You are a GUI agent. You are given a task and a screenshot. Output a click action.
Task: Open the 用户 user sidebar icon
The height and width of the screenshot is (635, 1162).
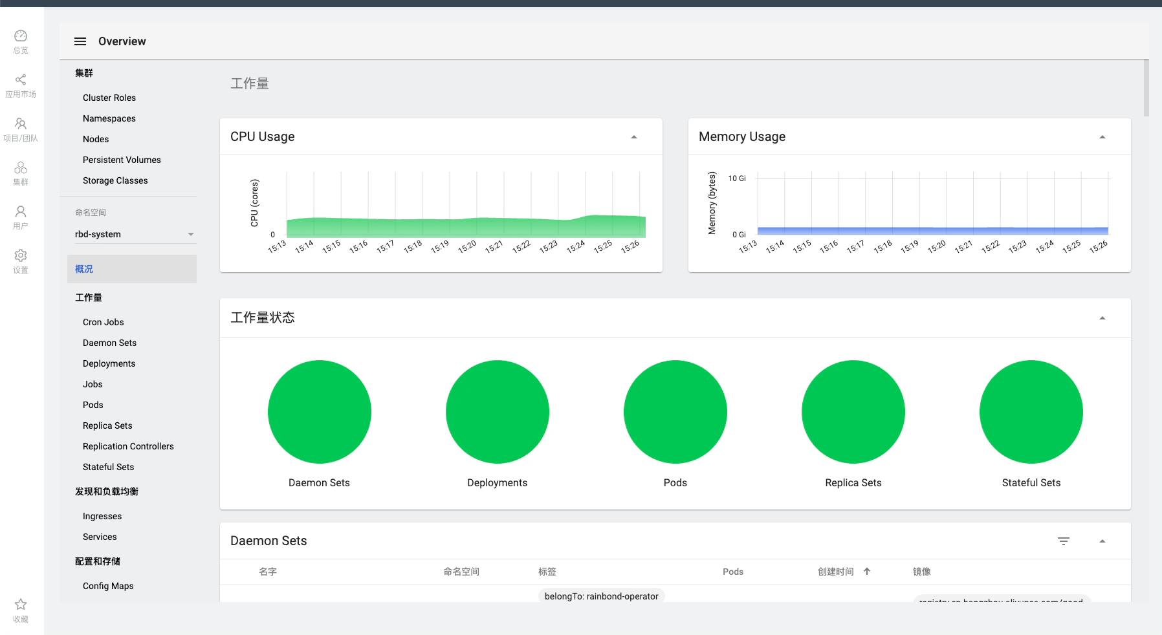tap(21, 212)
